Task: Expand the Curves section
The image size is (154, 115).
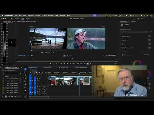Action: coord(121,44)
